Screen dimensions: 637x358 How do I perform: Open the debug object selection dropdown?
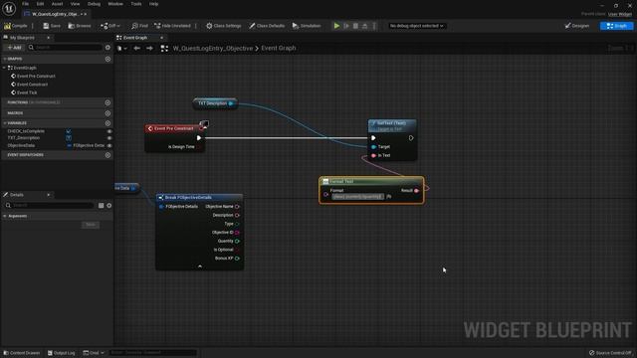416,26
